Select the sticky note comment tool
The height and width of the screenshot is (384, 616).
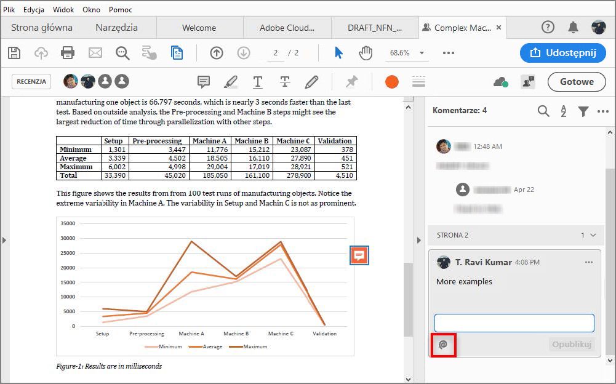coord(204,82)
